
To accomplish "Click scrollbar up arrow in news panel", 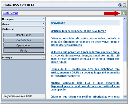I will coord(125,19).
